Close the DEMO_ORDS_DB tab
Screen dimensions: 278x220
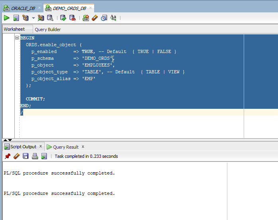91,8
